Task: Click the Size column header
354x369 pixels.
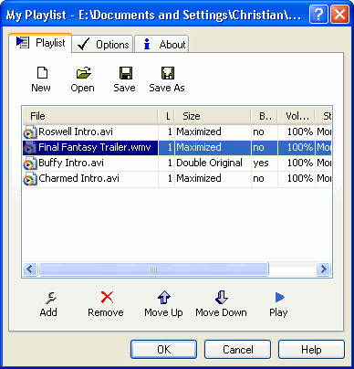Action: (x=213, y=116)
